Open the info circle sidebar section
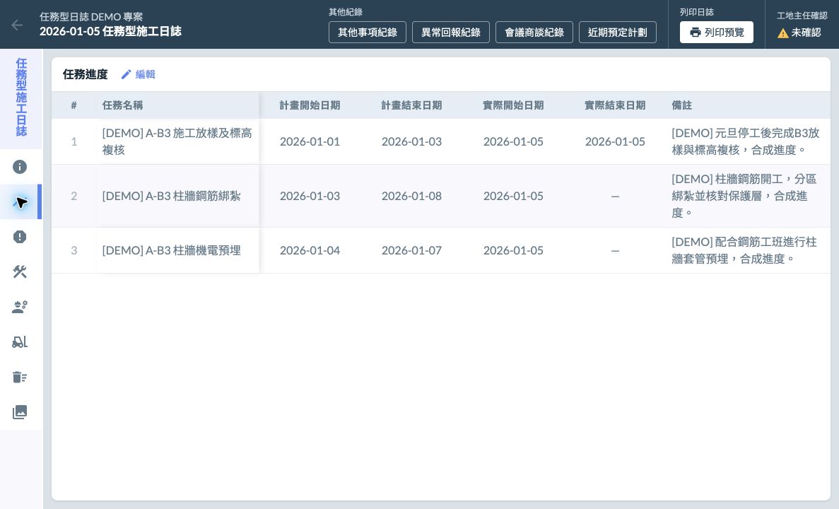 coord(20,167)
